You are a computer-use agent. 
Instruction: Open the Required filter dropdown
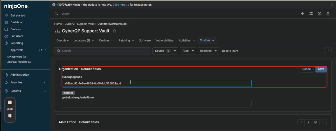[x=208, y=51]
